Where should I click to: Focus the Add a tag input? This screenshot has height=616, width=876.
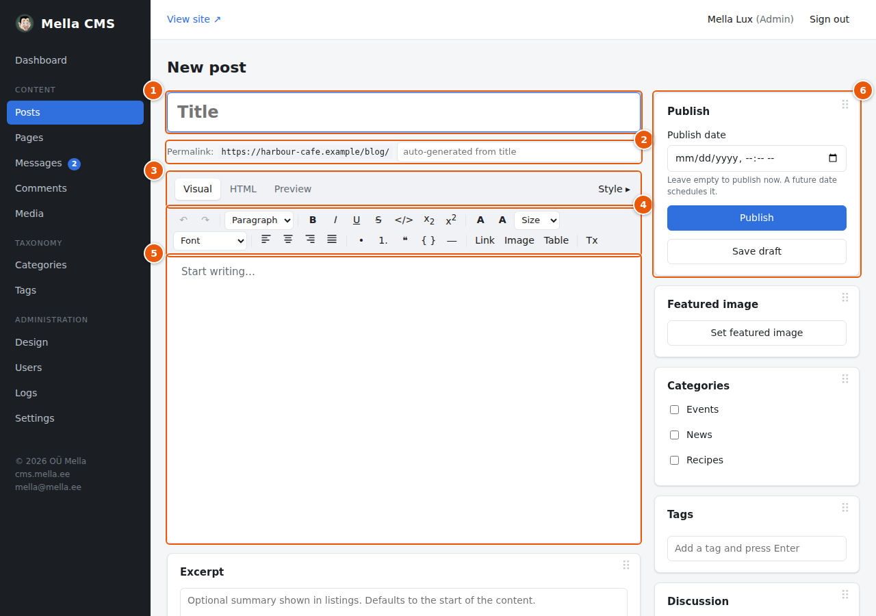tap(757, 548)
